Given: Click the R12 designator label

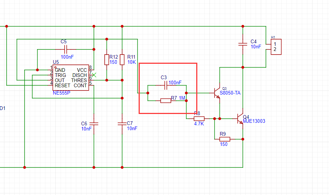Looking at the screenshot, I should pyautogui.click(x=113, y=57).
